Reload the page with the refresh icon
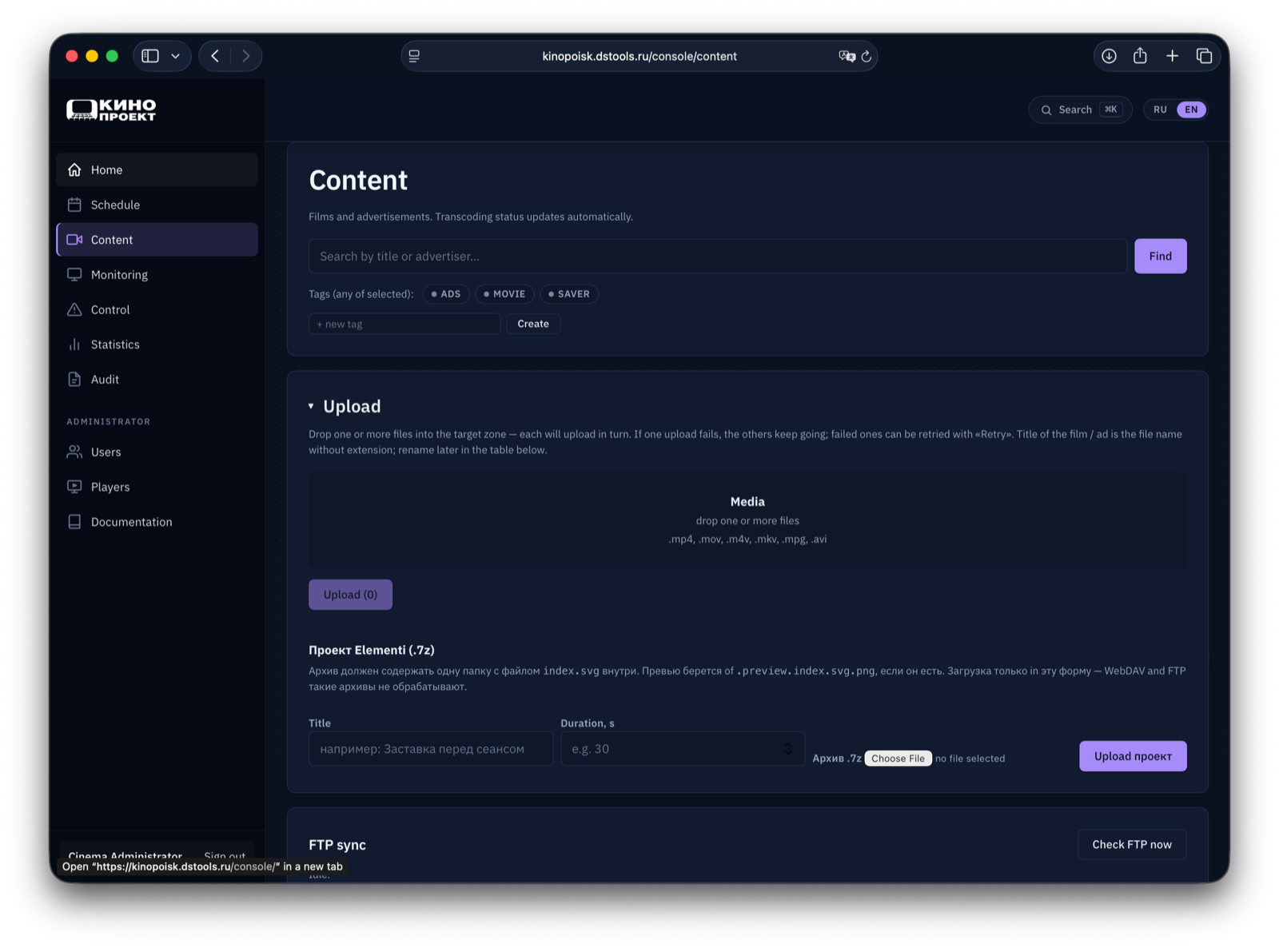This screenshot has width=1279, height=948. (866, 56)
